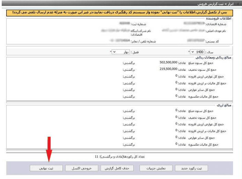Export report with خروجی اکسل button
Screen dimensions: 242x179
pyautogui.click(x=82, y=168)
